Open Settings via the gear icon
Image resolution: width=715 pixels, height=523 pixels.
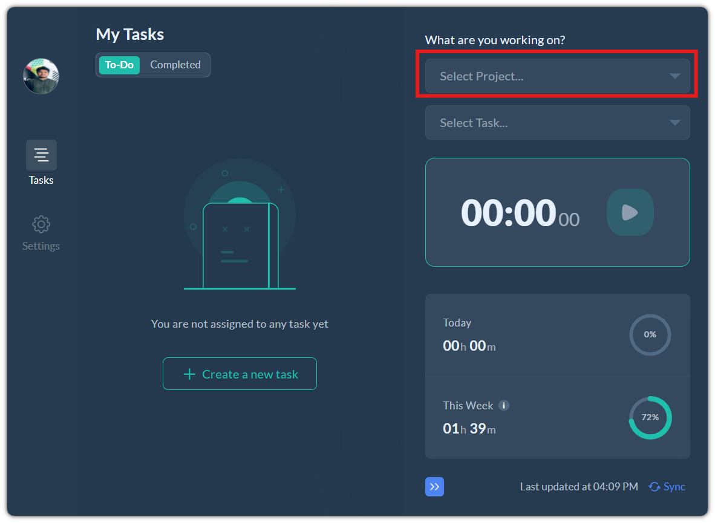point(41,224)
